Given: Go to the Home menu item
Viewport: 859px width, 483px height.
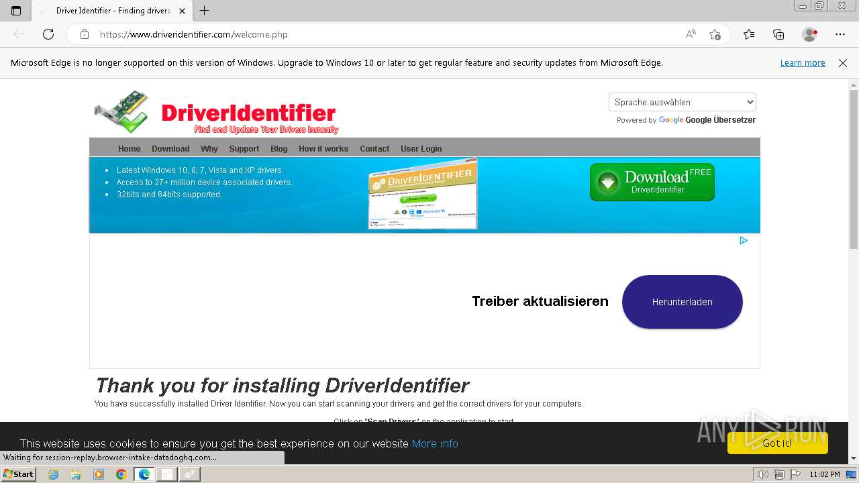Looking at the screenshot, I should pos(130,149).
